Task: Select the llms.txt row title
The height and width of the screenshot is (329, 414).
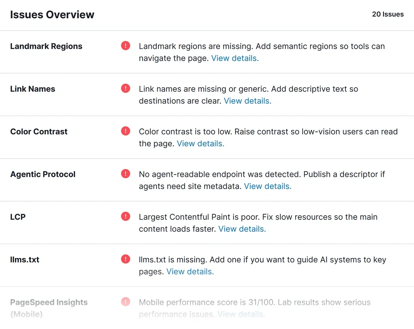Action: (x=25, y=260)
